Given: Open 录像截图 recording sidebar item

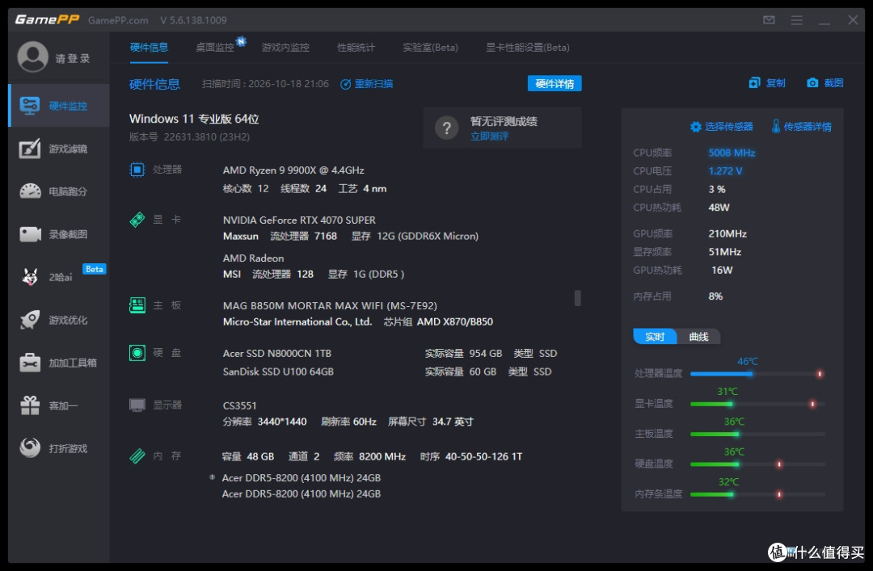Looking at the screenshot, I should coord(59,234).
